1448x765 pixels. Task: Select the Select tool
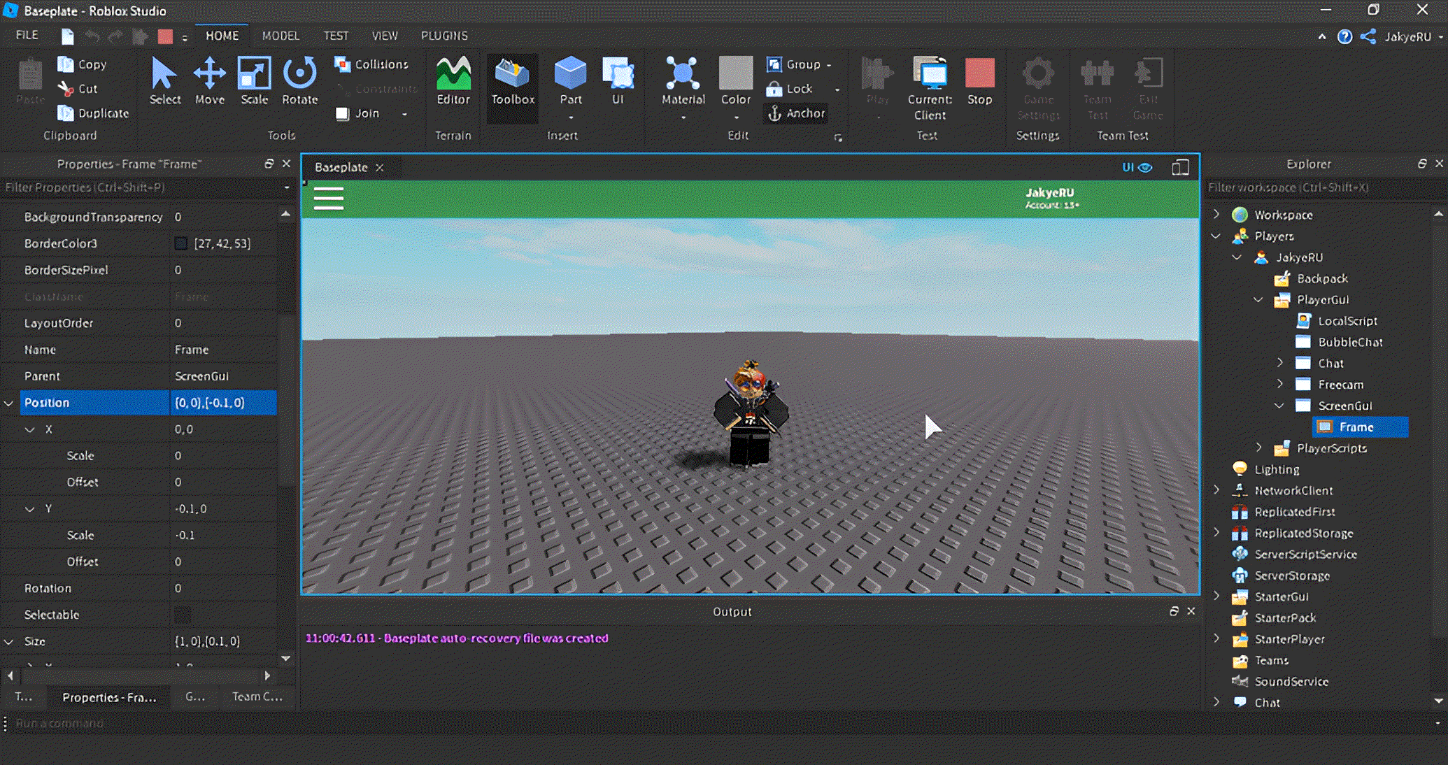tap(164, 81)
